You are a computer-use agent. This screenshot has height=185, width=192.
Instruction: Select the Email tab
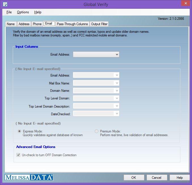[x=49, y=23]
